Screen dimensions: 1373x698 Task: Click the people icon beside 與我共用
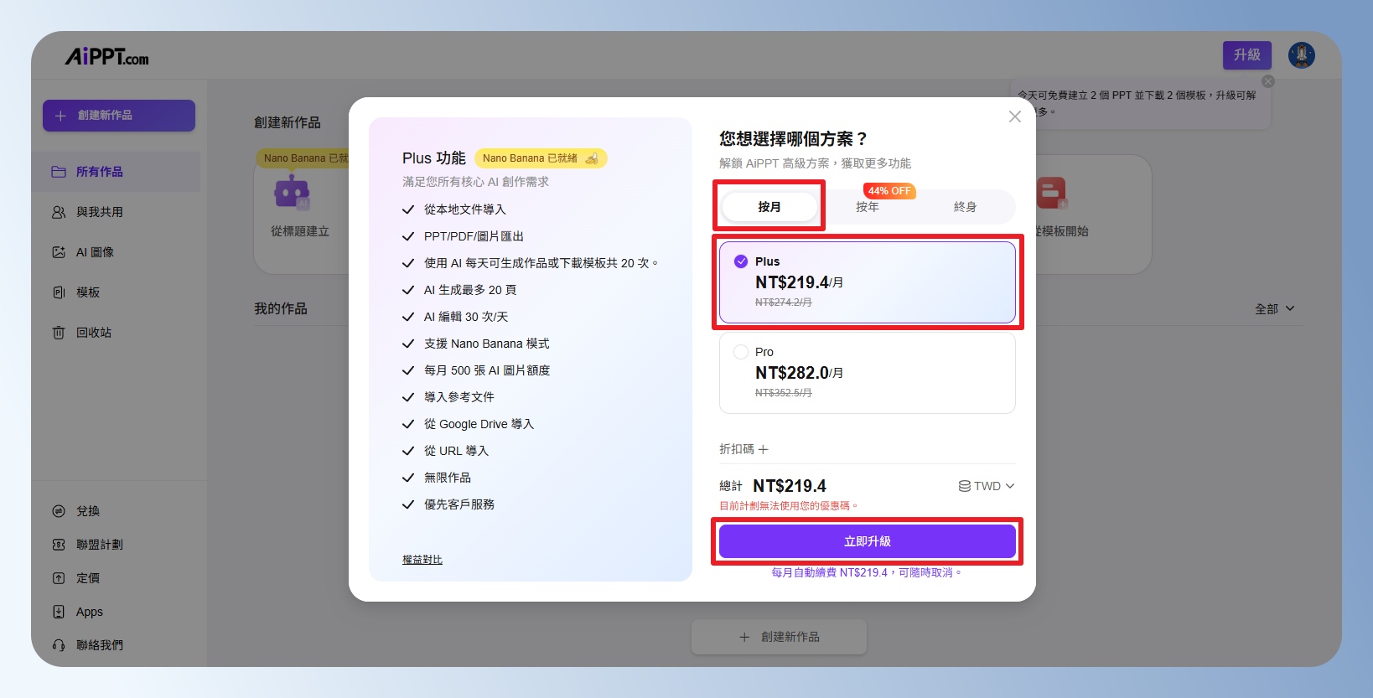tap(59, 212)
